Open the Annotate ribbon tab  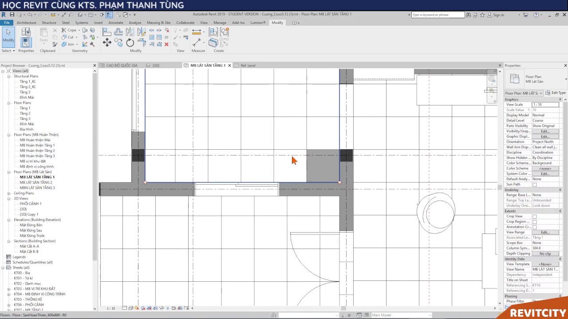[x=116, y=23]
